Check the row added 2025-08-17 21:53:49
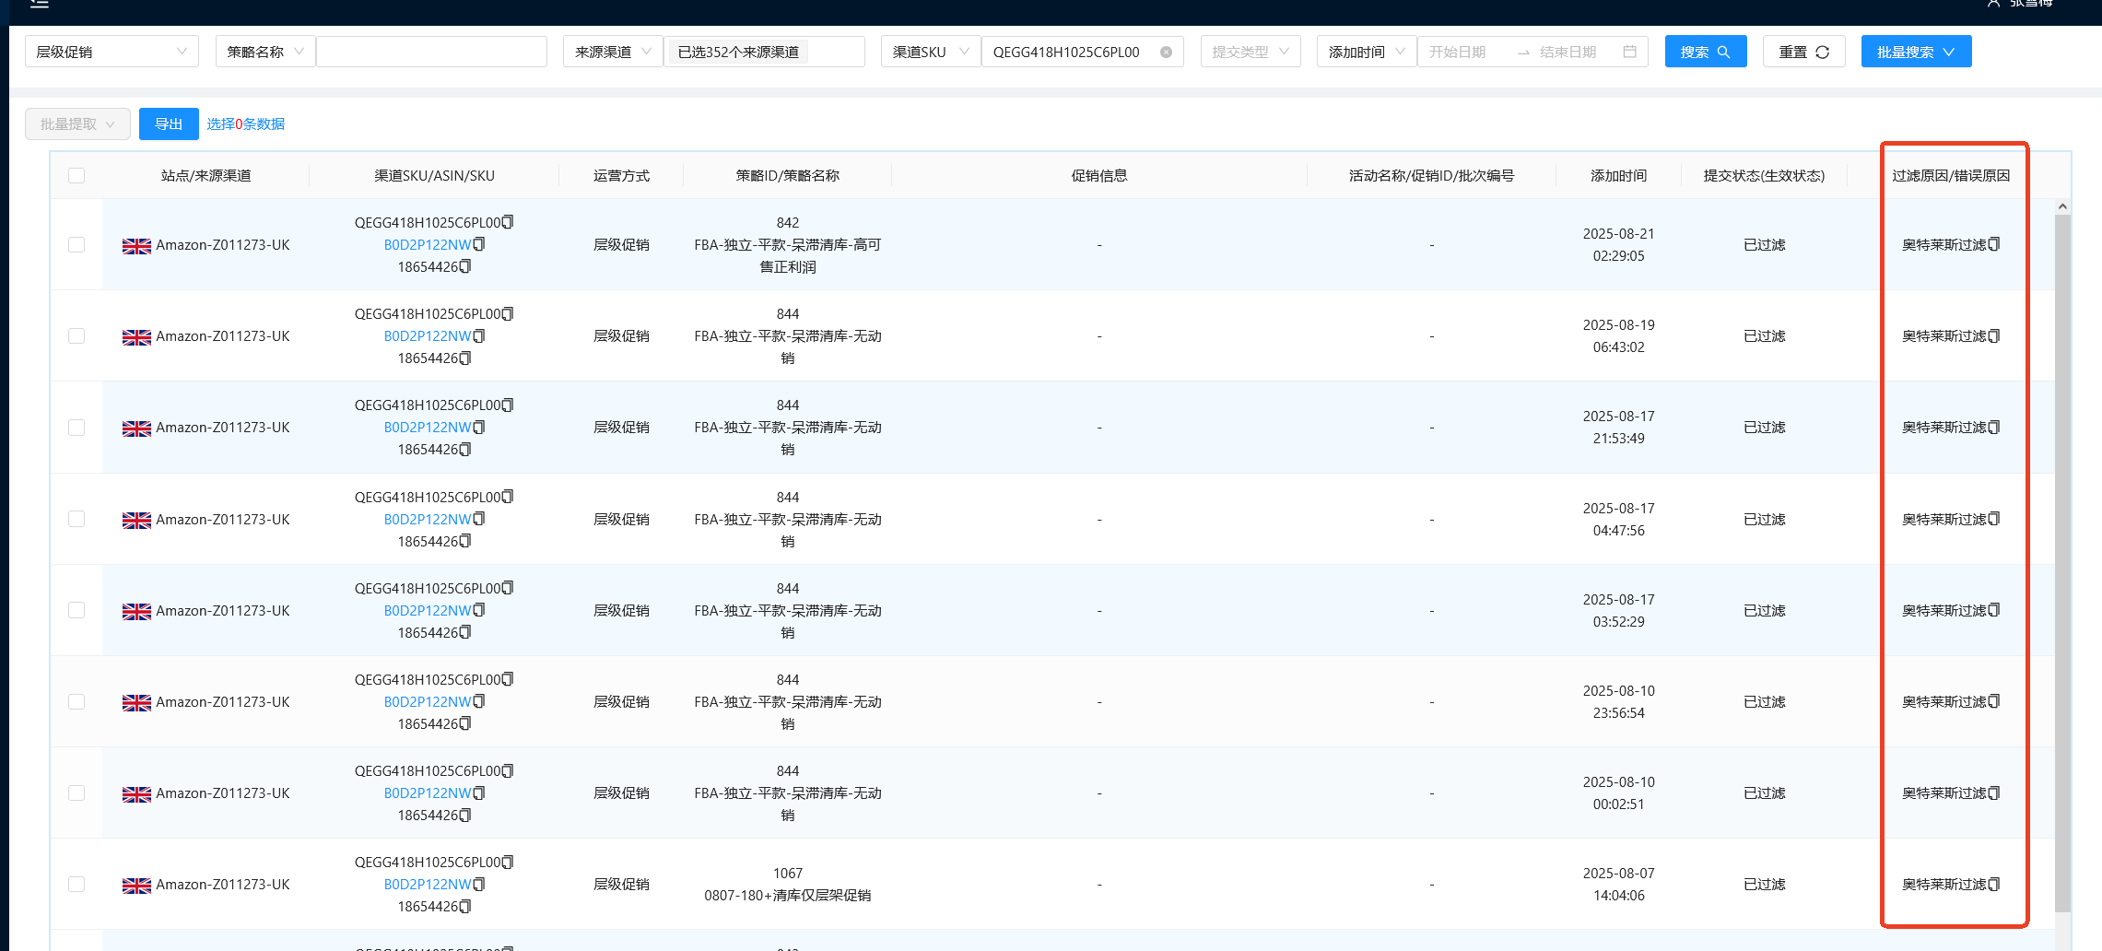The image size is (2102, 951). click(76, 428)
